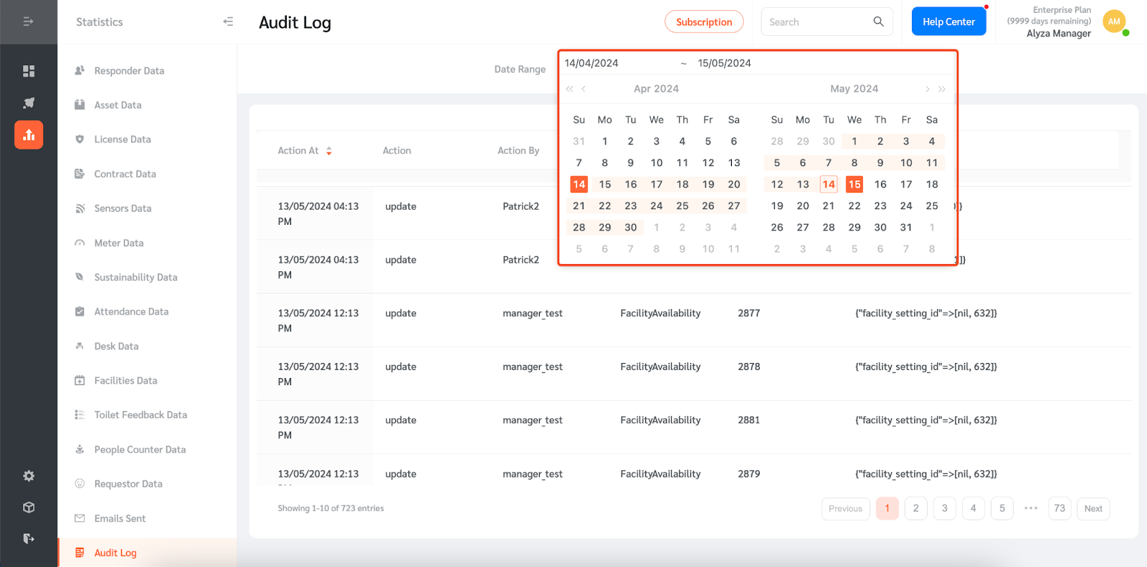Click the pagination ellipsis

click(1031, 508)
